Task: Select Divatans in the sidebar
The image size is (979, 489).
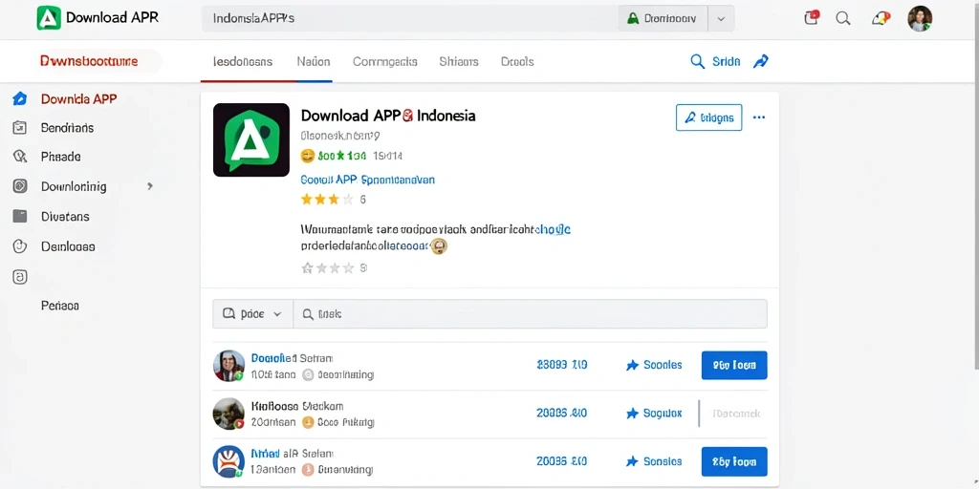Action: pos(65,217)
